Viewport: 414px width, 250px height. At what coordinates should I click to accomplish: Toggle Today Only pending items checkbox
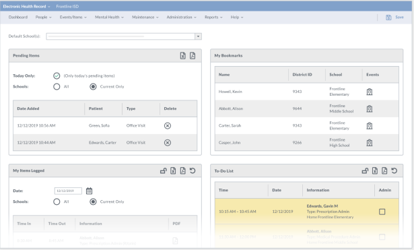[57, 76]
